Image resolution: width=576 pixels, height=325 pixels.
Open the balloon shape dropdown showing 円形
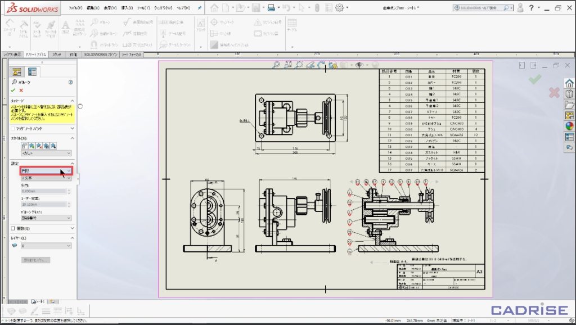point(46,170)
